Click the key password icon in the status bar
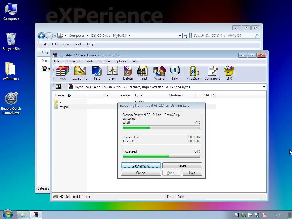Image resolution: width=292 pixels, height=219 pixels. pos(61,196)
